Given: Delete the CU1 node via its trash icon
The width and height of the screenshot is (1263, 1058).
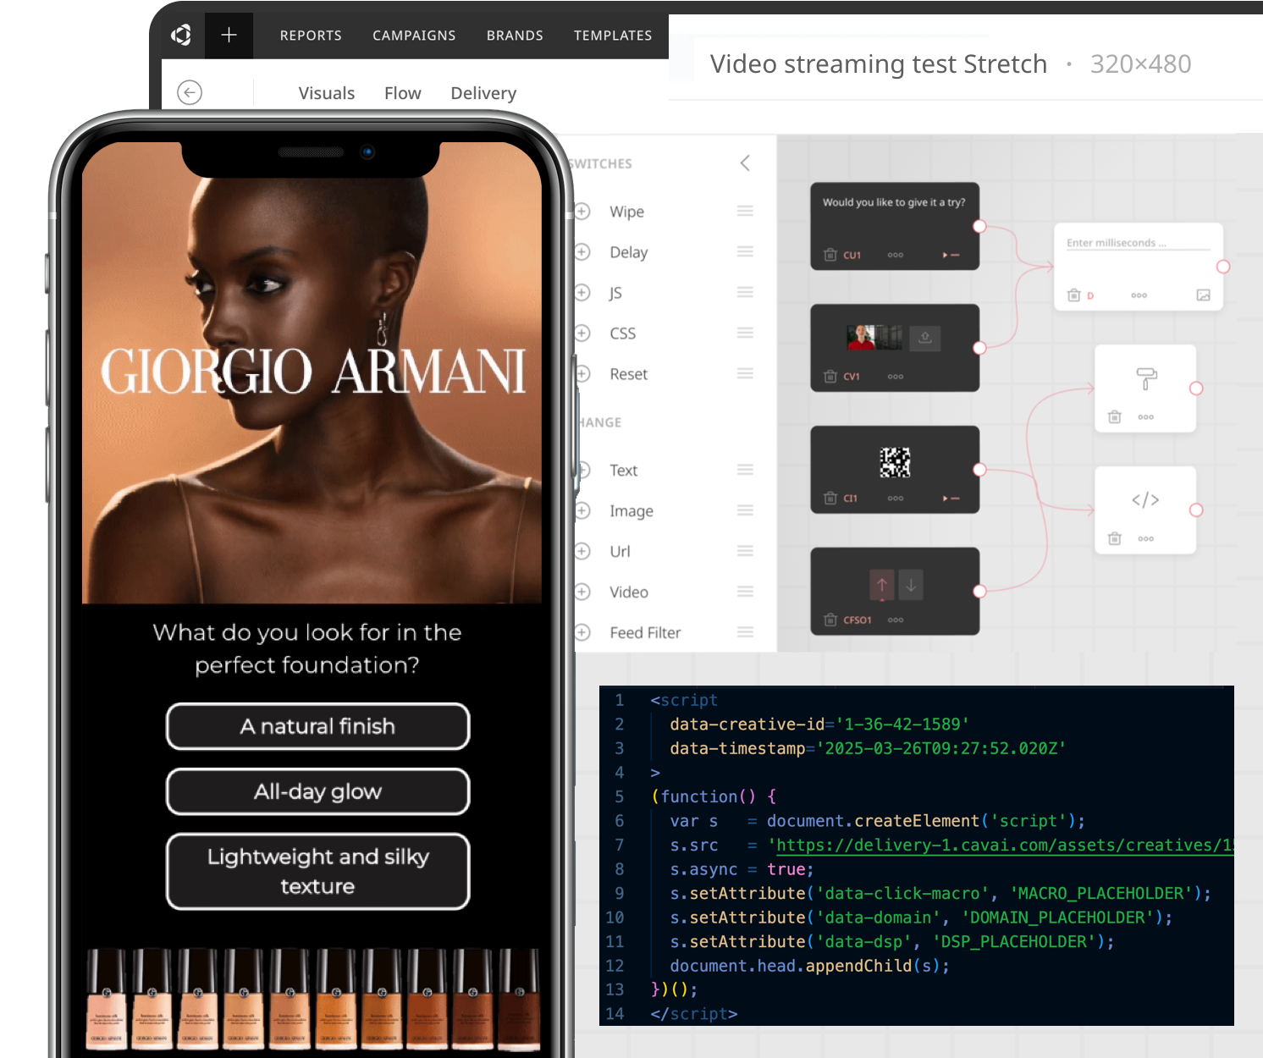Looking at the screenshot, I should point(830,255).
